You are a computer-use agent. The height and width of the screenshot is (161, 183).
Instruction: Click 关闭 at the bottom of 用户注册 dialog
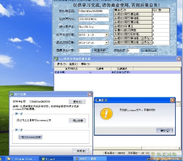click(81, 151)
